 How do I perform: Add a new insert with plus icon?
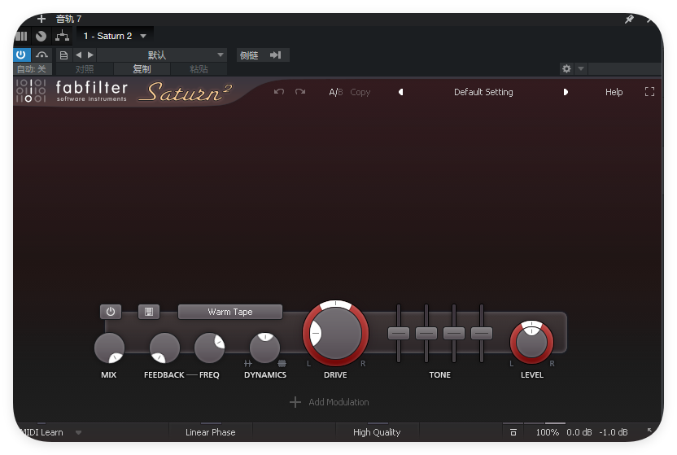tap(41, 19)
